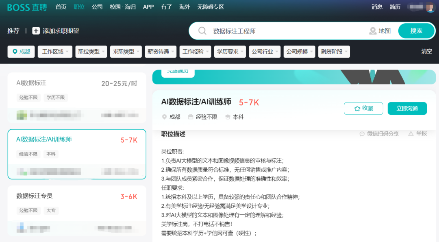Click the 学历不限 tag in first job card
Image resolution: width=439 pixels, height=242 pixels.
[x=55, y=98]
